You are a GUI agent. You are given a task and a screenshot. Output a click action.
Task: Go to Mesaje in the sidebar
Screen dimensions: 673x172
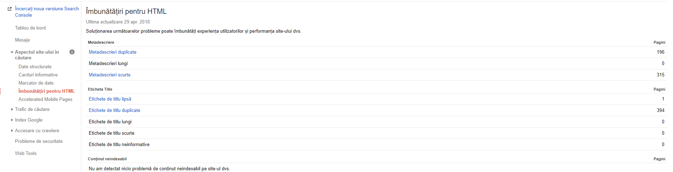[x=22, y=40]
